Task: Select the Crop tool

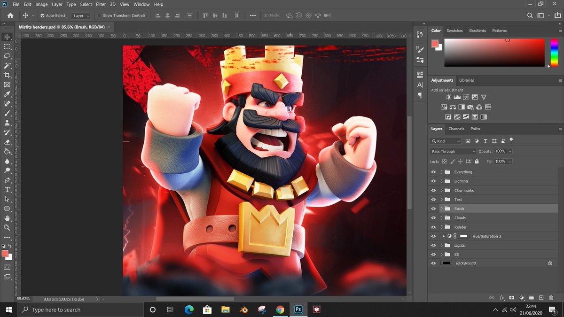Action: click(7, 75)
